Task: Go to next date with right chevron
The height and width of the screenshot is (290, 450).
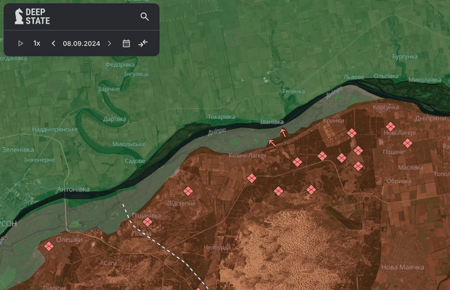Action: click(109, 43)
